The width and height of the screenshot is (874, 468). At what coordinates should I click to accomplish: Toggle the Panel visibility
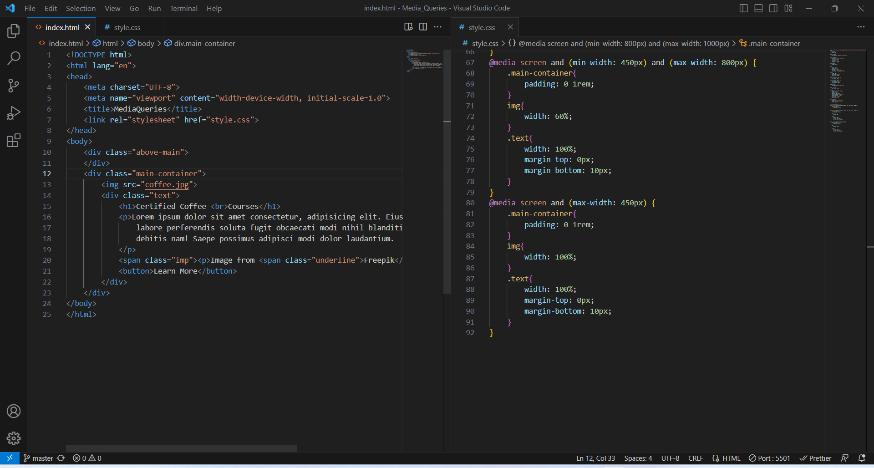tap(758, 8)
